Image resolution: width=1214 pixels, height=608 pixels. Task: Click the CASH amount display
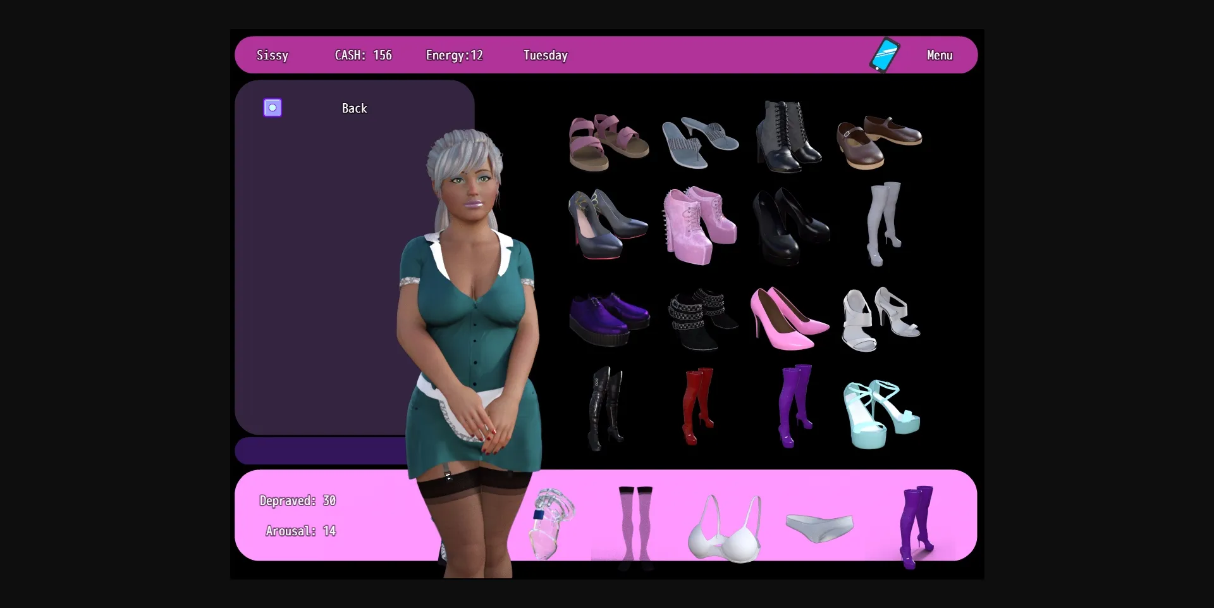(362, 54)
